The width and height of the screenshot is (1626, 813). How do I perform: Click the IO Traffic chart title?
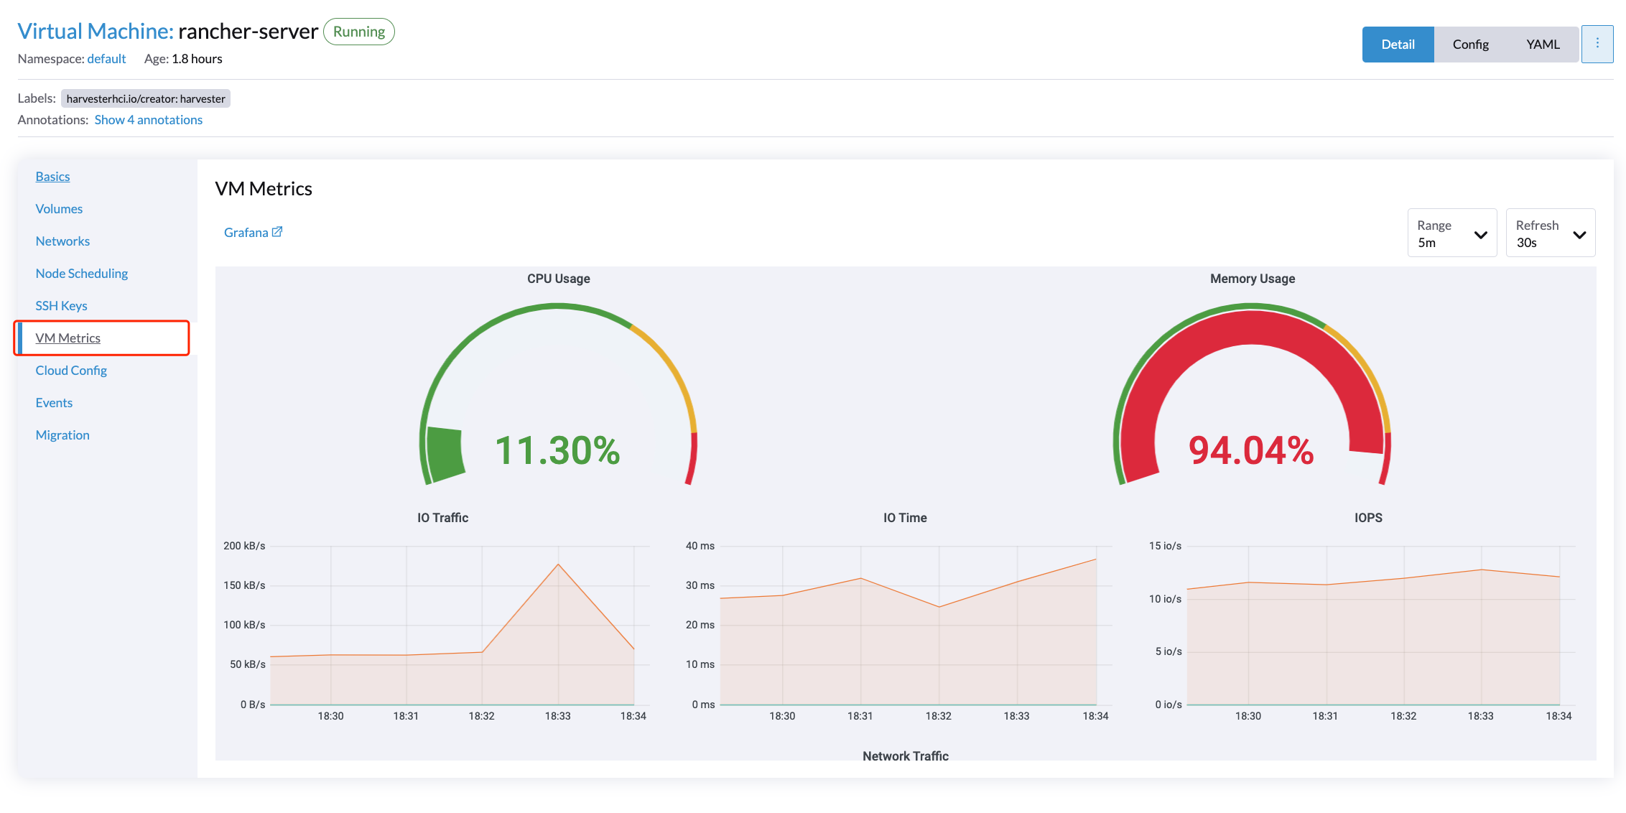[x=442, y=518]
